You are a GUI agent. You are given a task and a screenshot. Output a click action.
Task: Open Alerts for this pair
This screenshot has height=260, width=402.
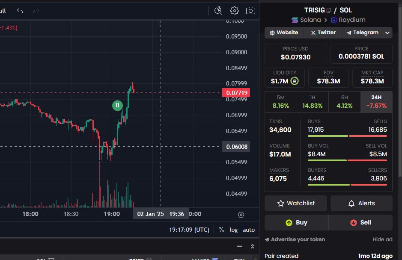[x=361, y=204]
